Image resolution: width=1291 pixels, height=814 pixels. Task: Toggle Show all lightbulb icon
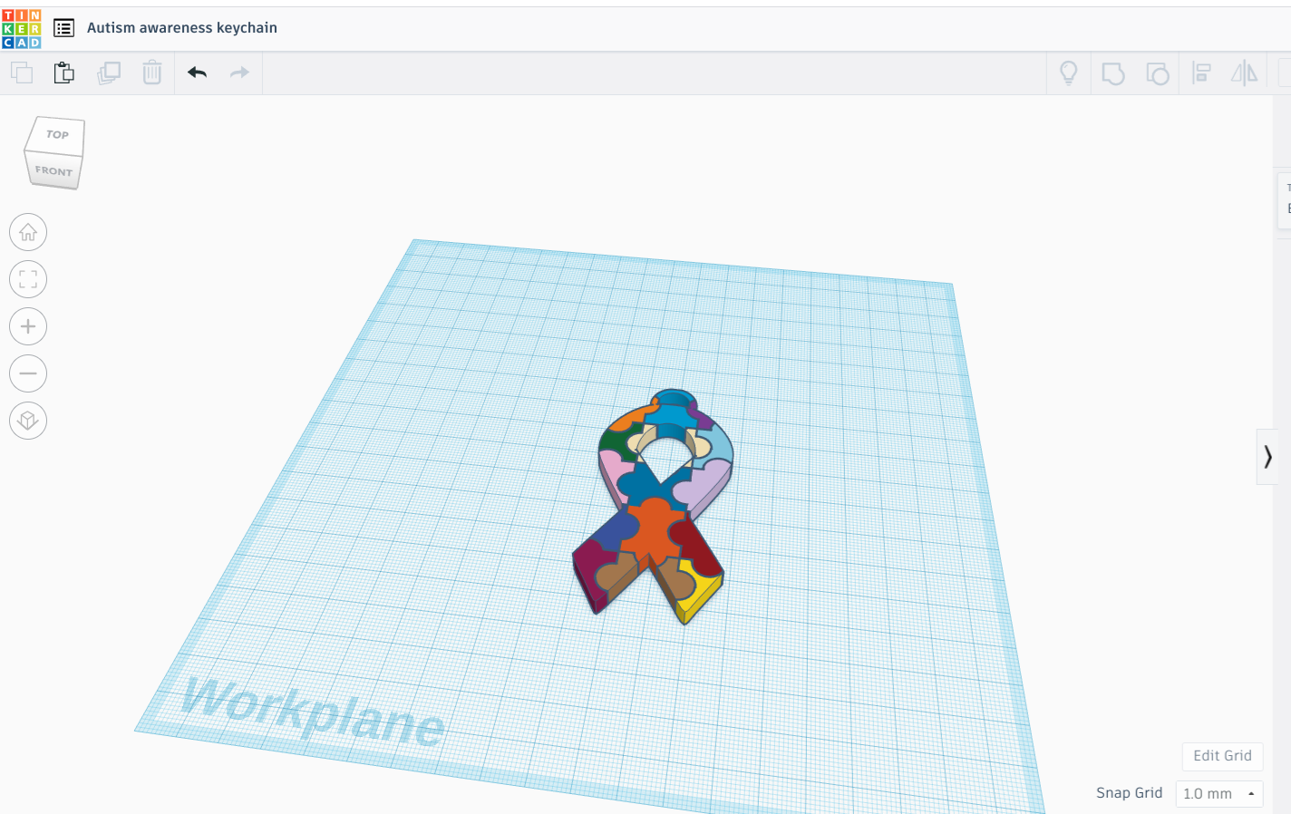[1069, 73]
